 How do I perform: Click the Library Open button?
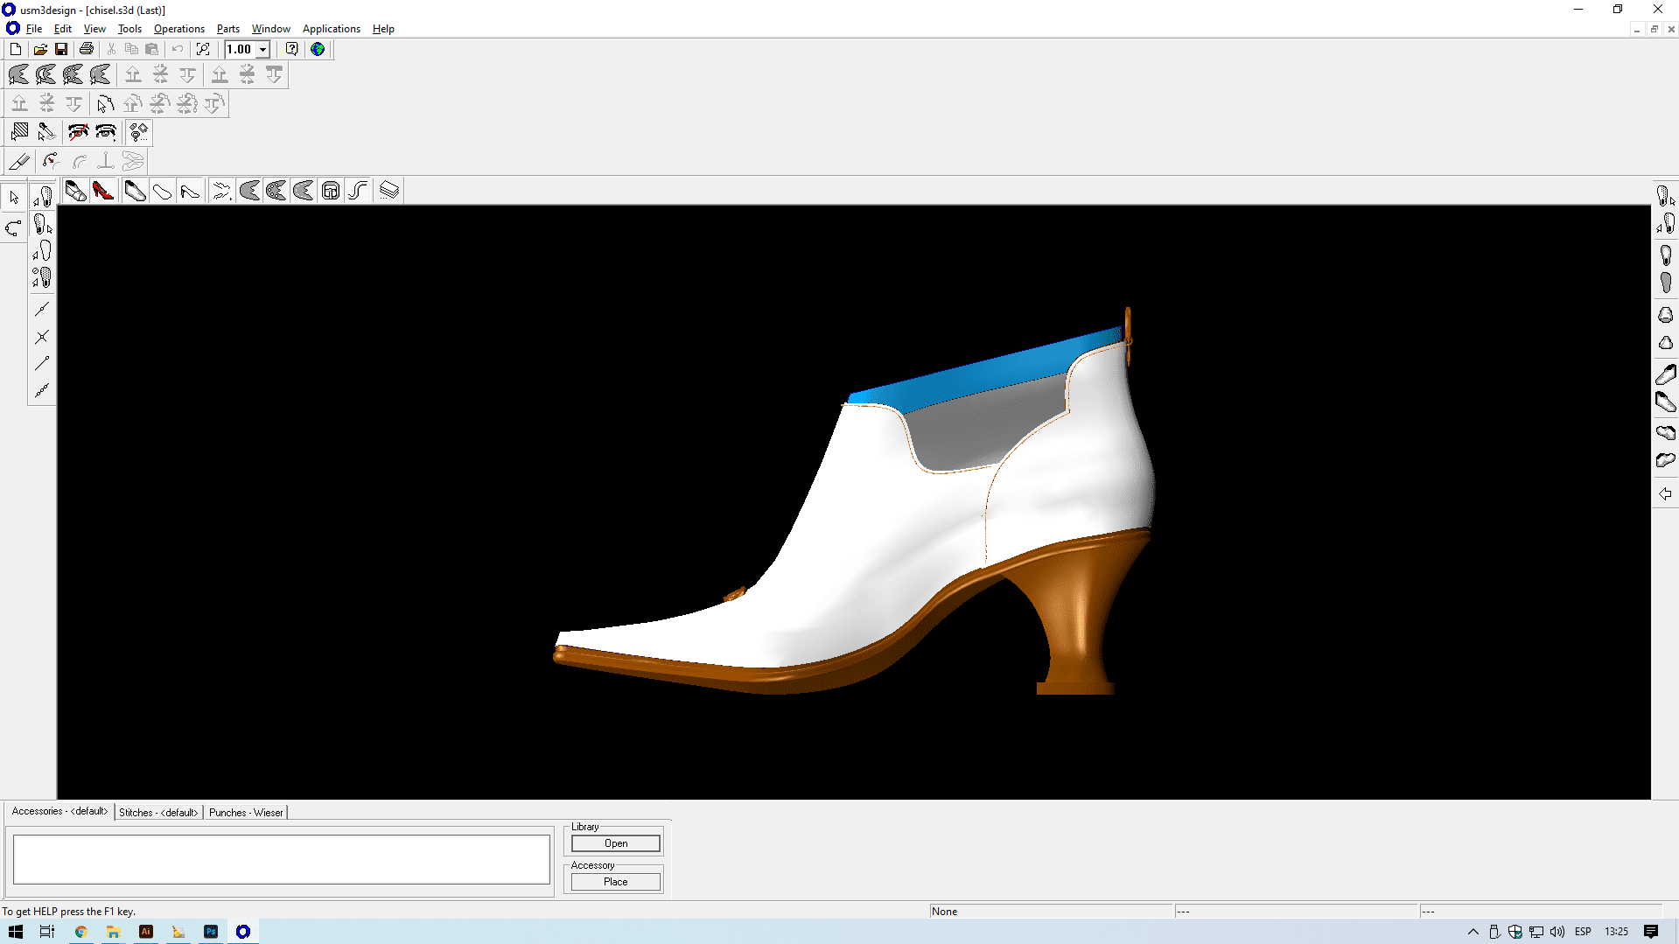click(615, 843)
